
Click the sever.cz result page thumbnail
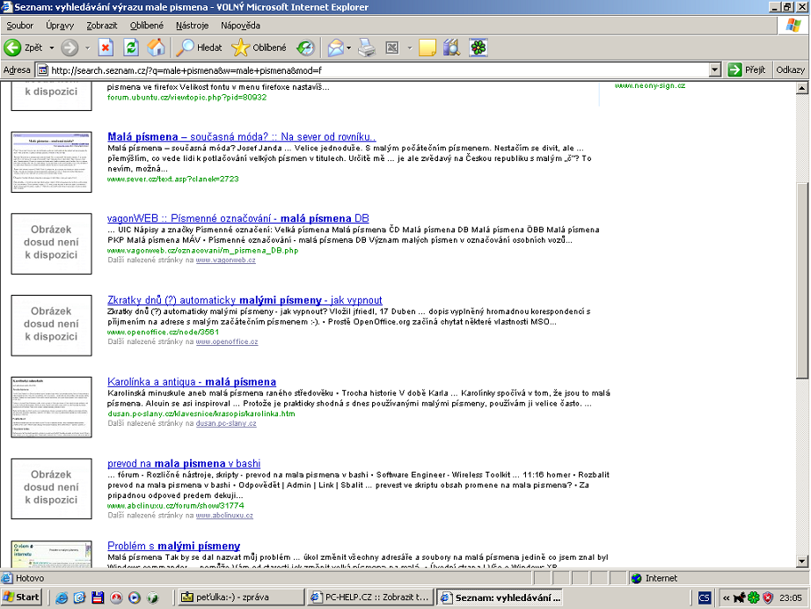click(x=51, y=162)
